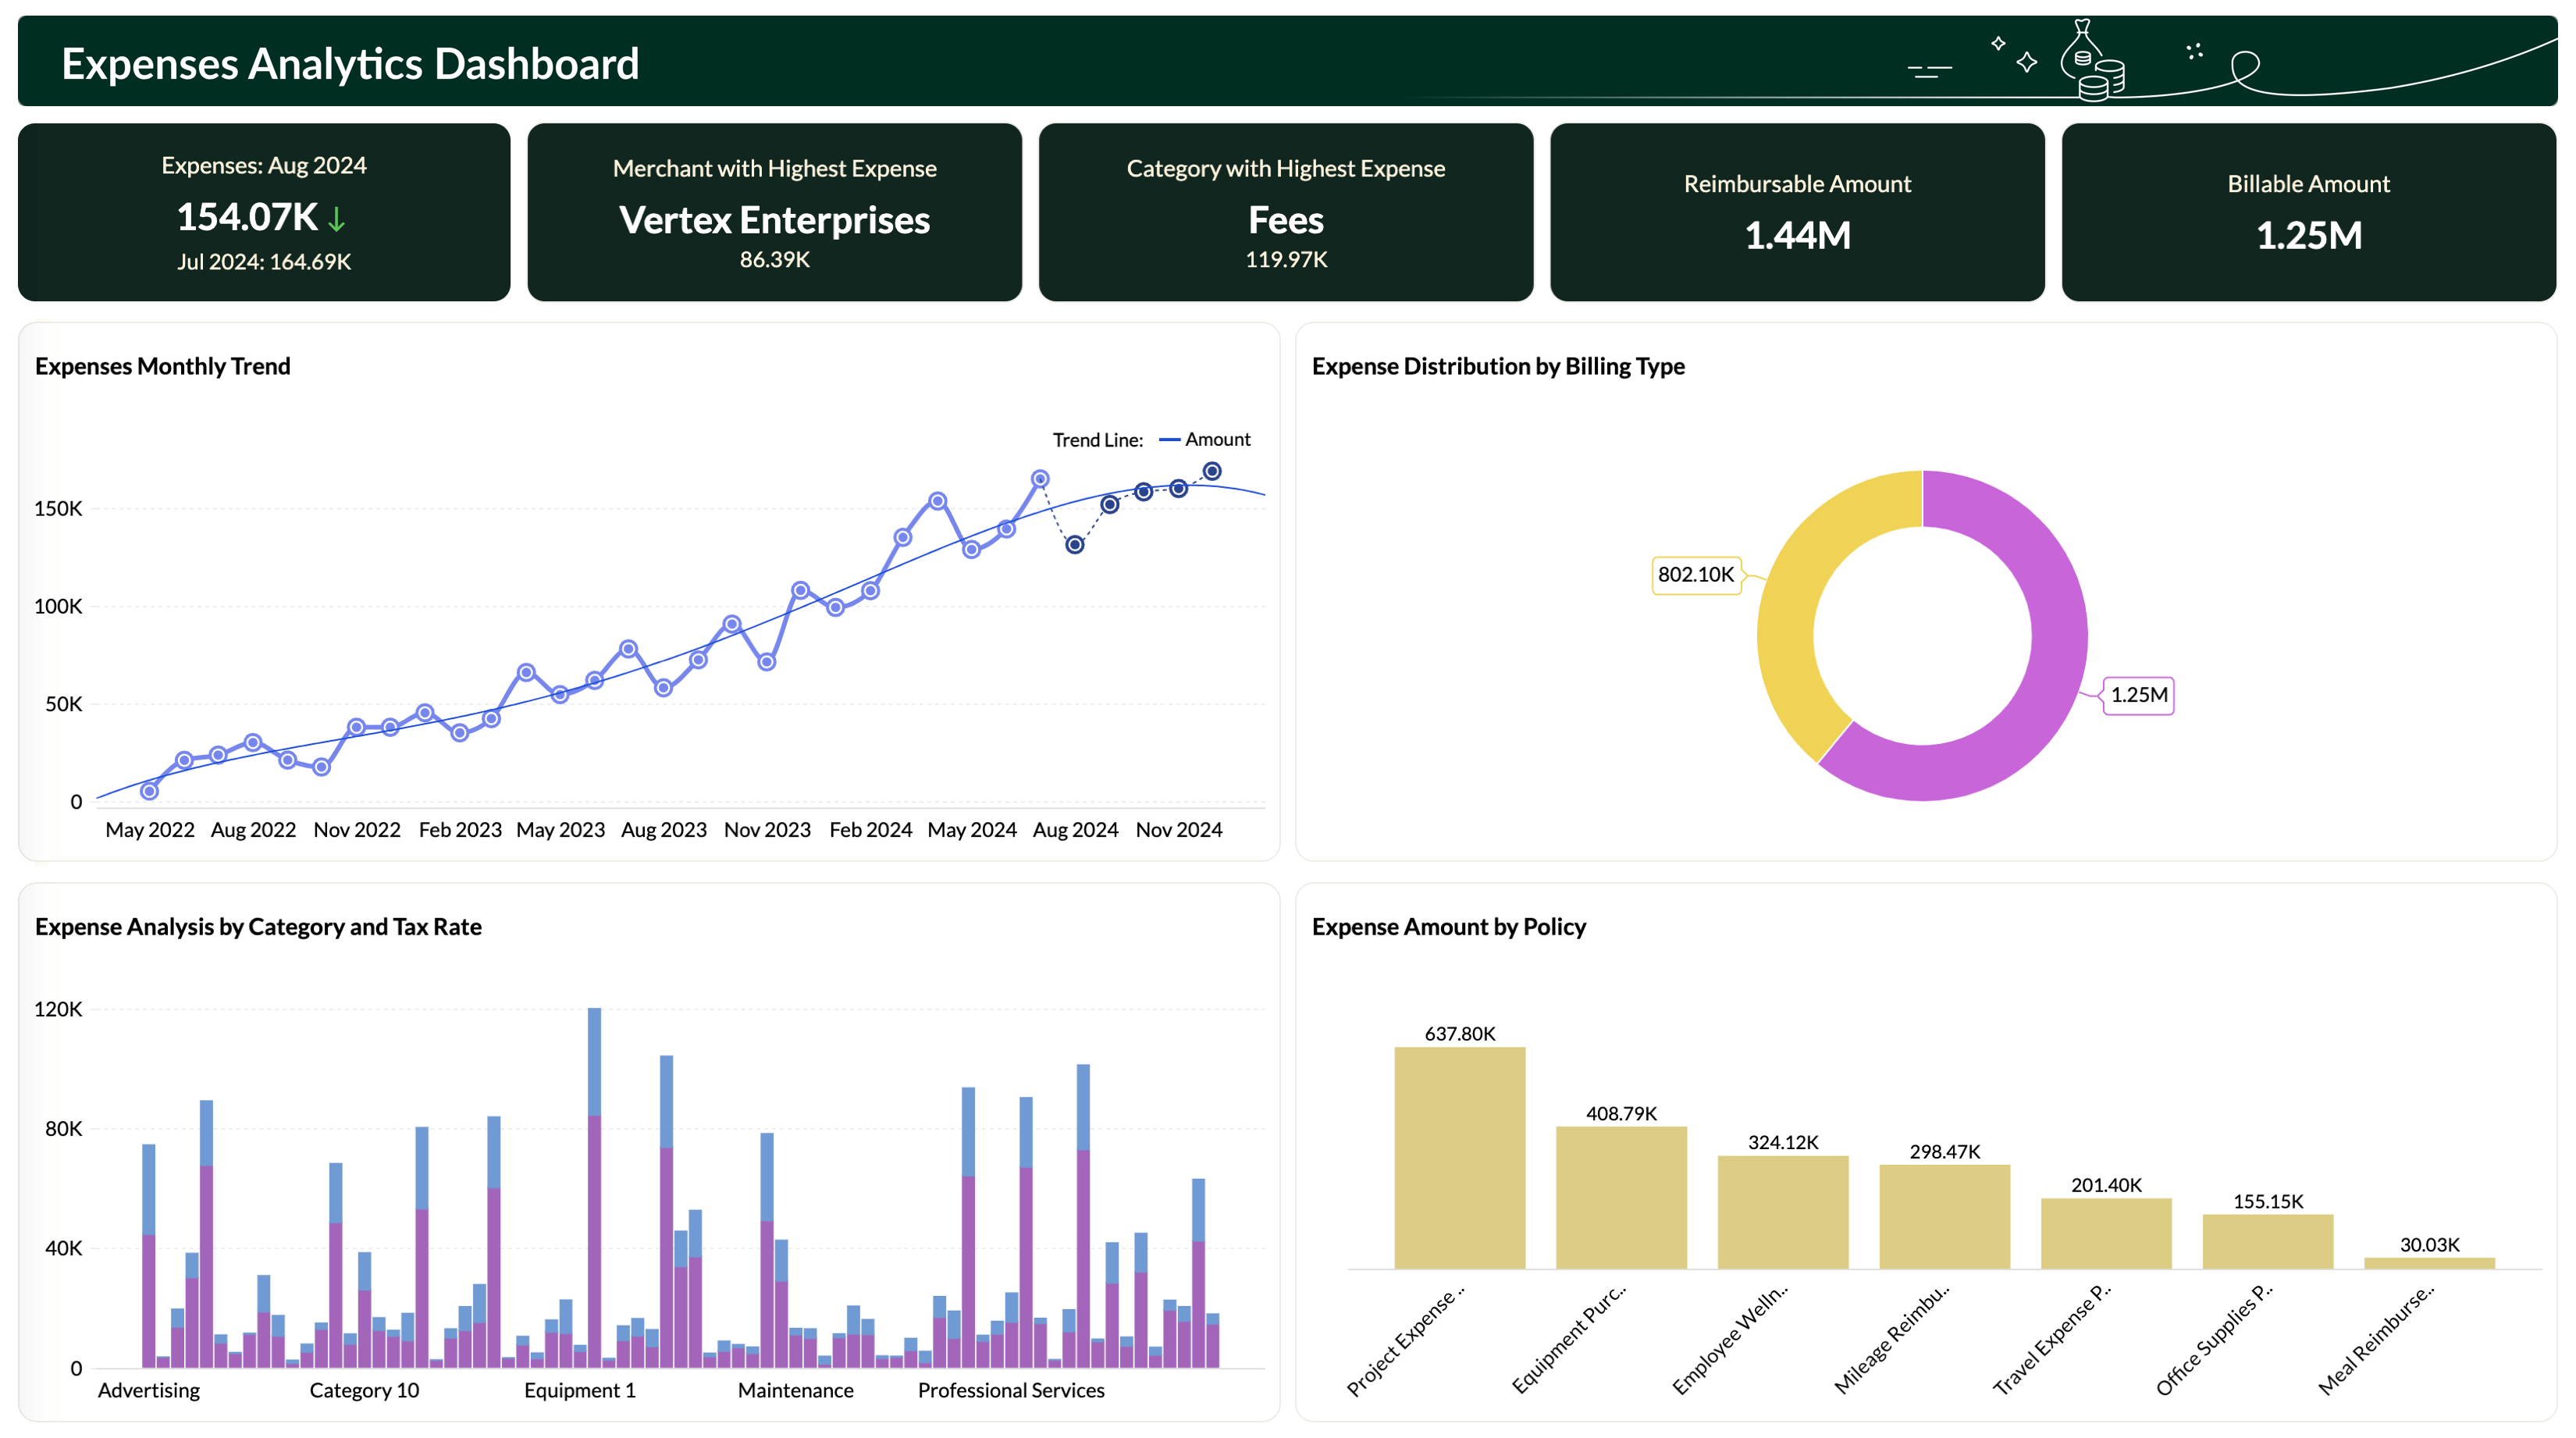Select the Equipment Purc.. policy bar
The image size is (2576, 1438).
pyautogui.click(x=1621, y=1198)
